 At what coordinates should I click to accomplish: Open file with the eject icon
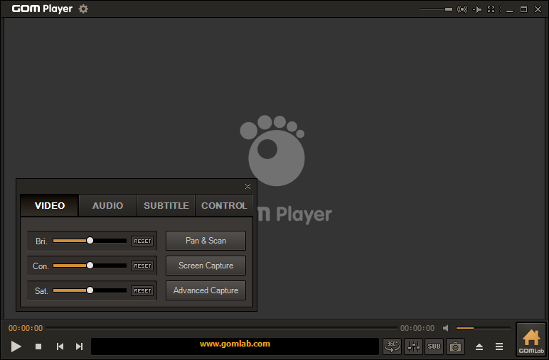pyautogui.click(x=479, y=347)
